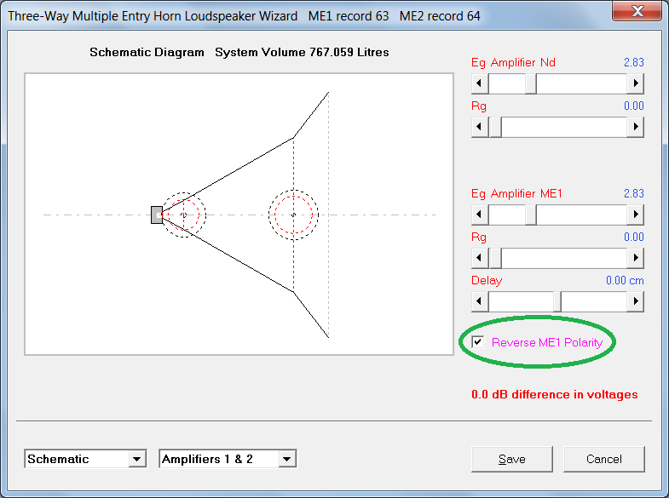Increase ME1 Rg with right arrow
669x498 pixels.
(635, 258)
